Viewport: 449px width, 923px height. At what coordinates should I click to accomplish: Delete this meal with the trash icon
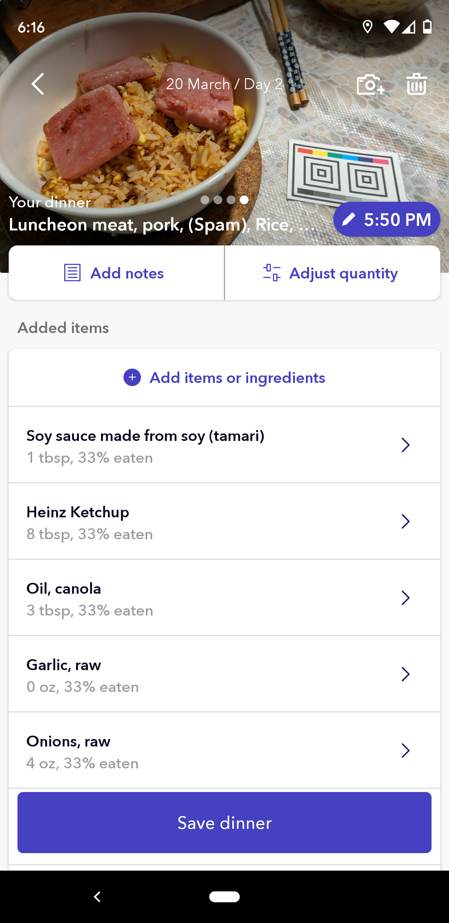[x=416, y=85]
